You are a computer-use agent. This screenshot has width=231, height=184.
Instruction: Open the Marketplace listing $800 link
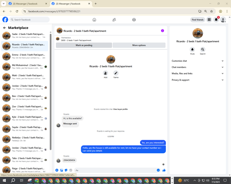click(76, 40)
